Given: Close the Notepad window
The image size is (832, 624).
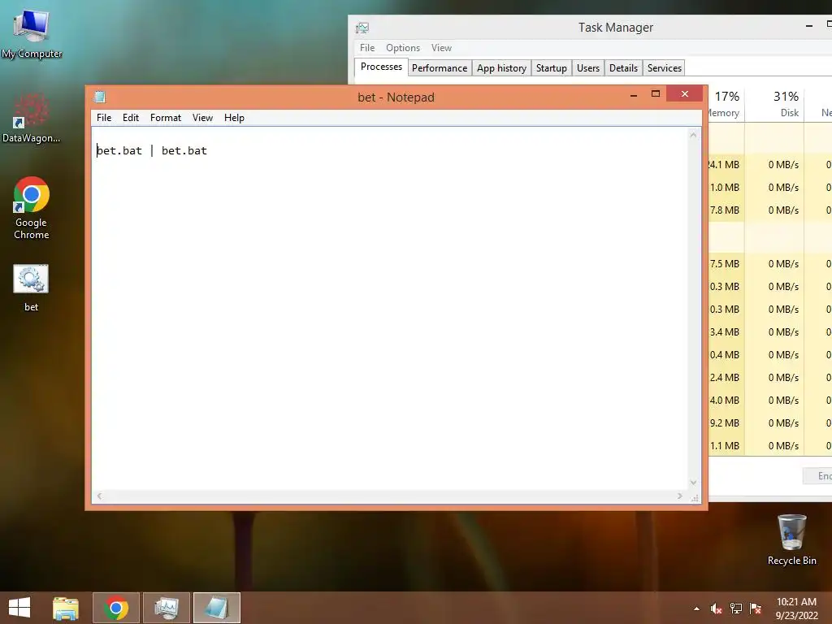Looking at the screenshot, I should pos(685,94).
